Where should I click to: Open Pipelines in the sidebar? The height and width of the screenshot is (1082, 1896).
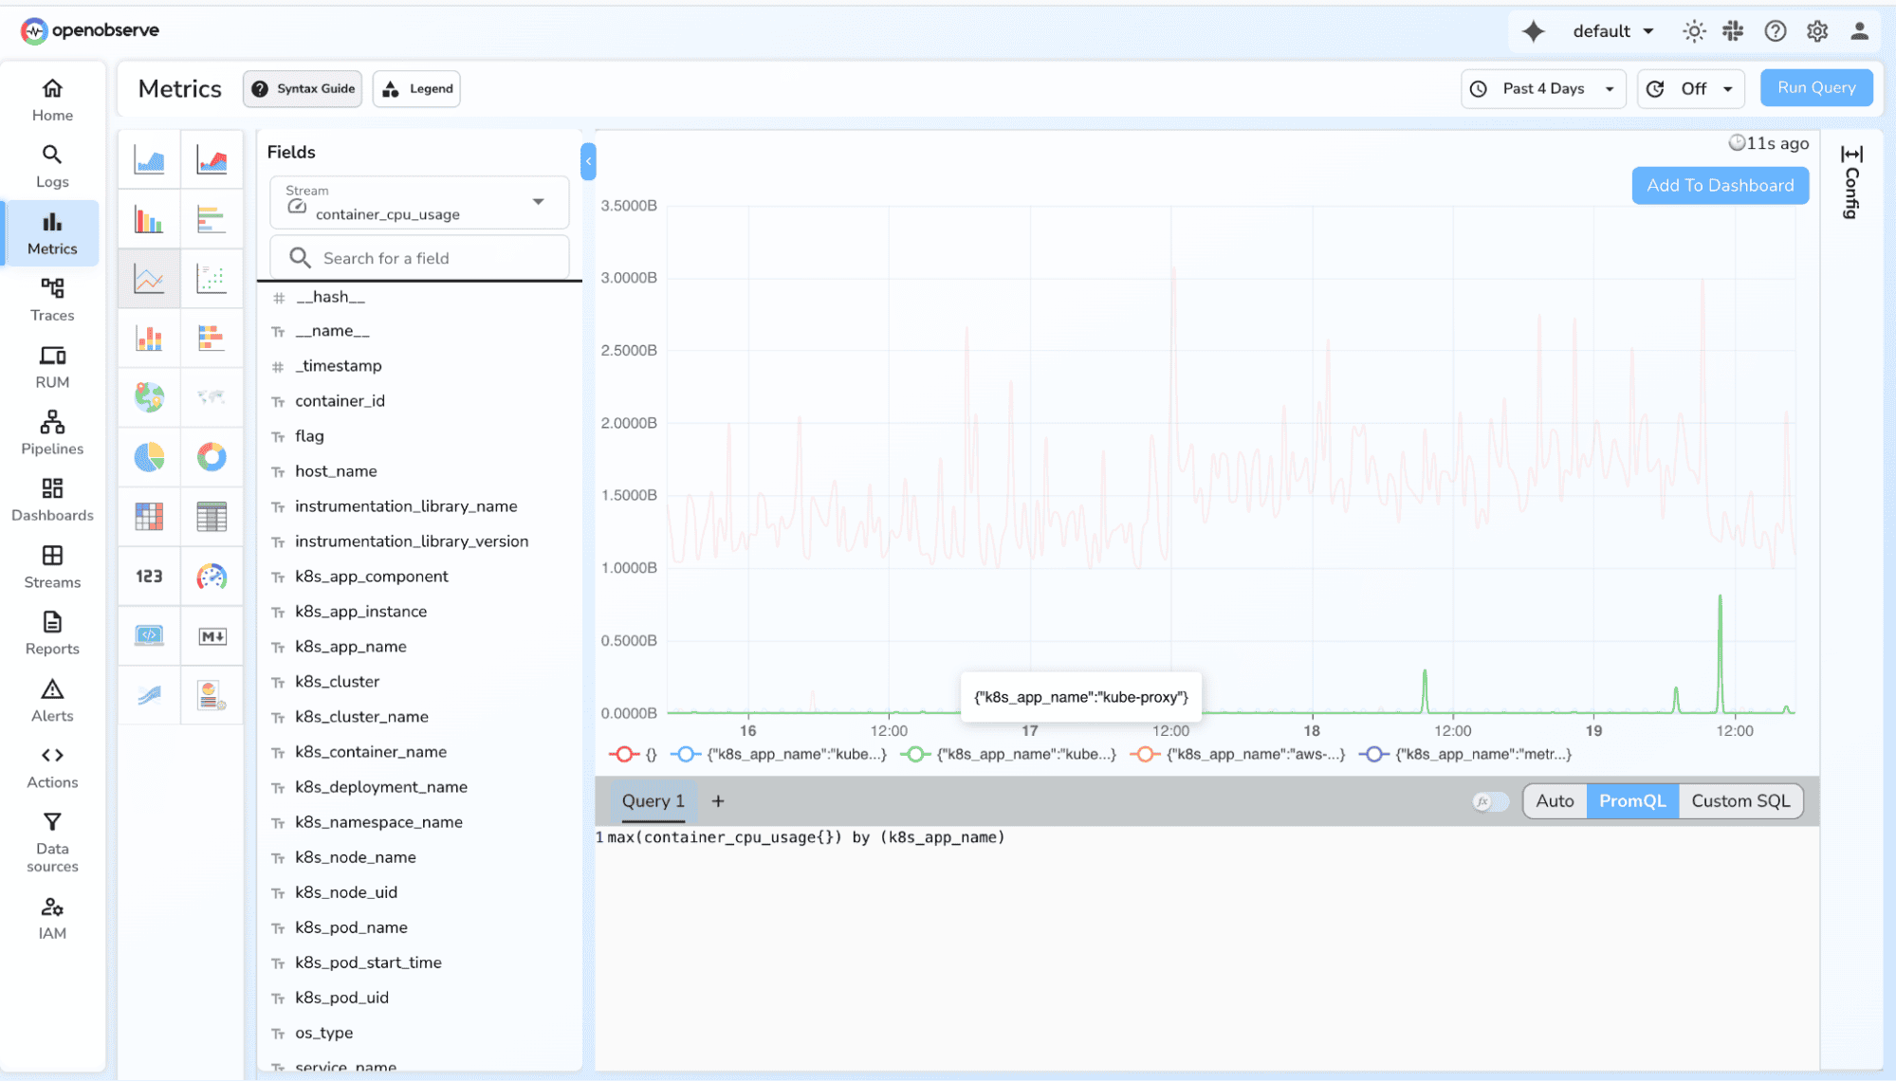52,432
